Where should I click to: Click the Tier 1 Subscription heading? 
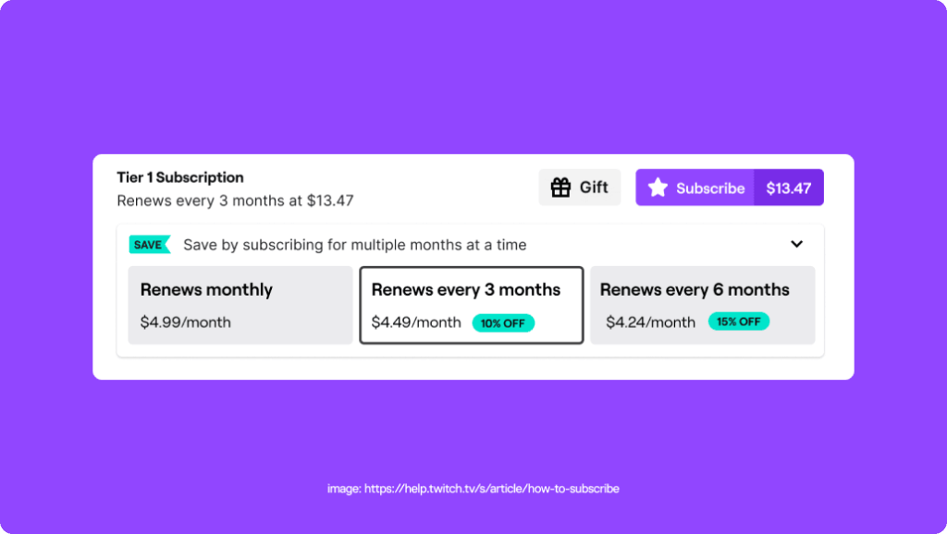point(178,177)
